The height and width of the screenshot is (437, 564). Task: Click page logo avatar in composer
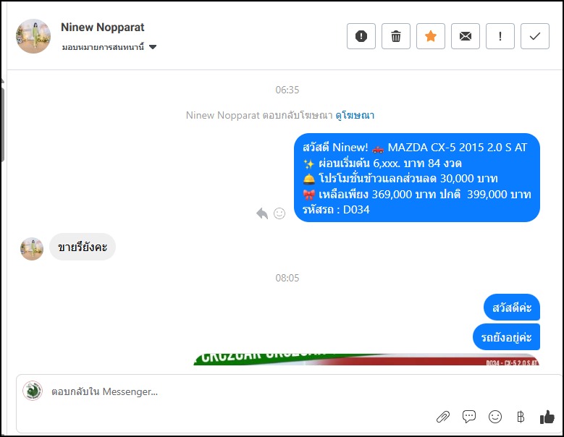click(x=33, y=391)
